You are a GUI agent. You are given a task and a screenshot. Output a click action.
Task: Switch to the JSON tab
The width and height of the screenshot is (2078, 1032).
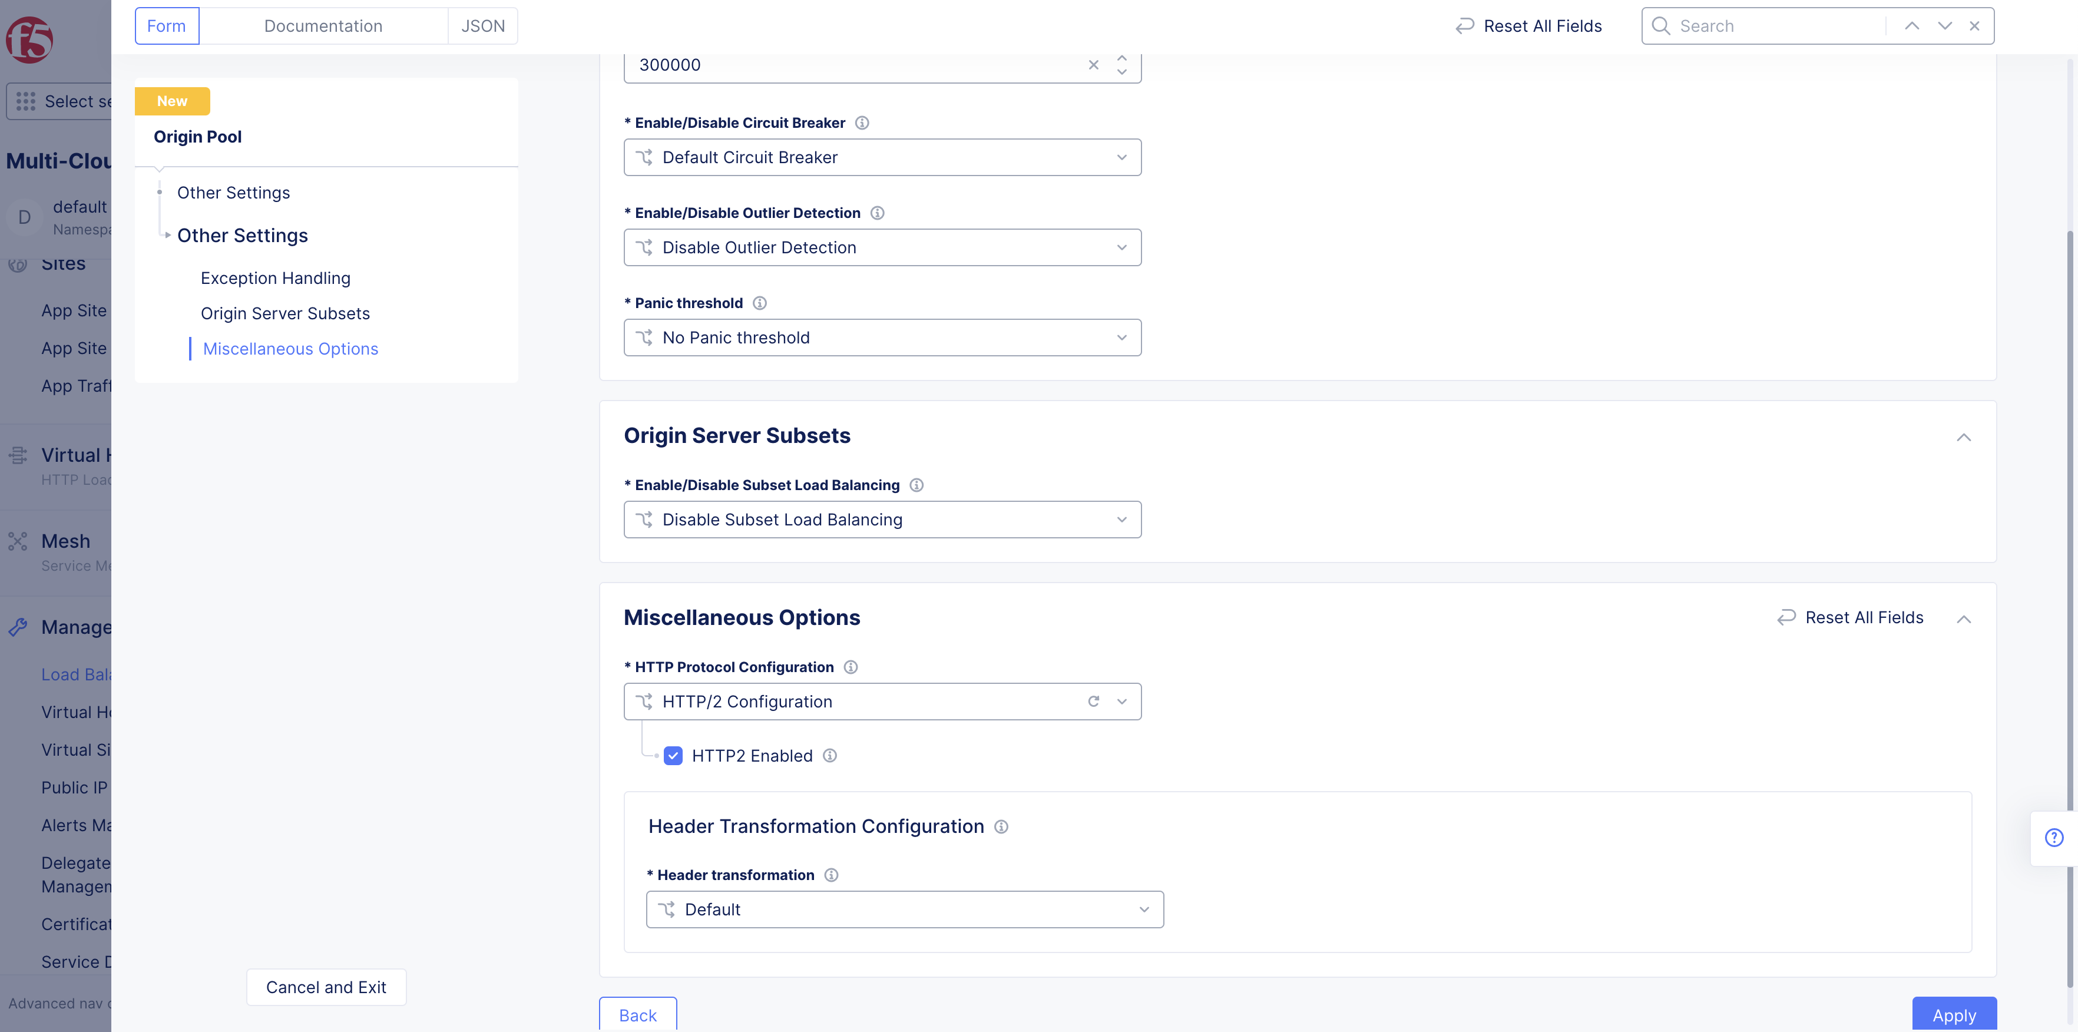(482, 25)
